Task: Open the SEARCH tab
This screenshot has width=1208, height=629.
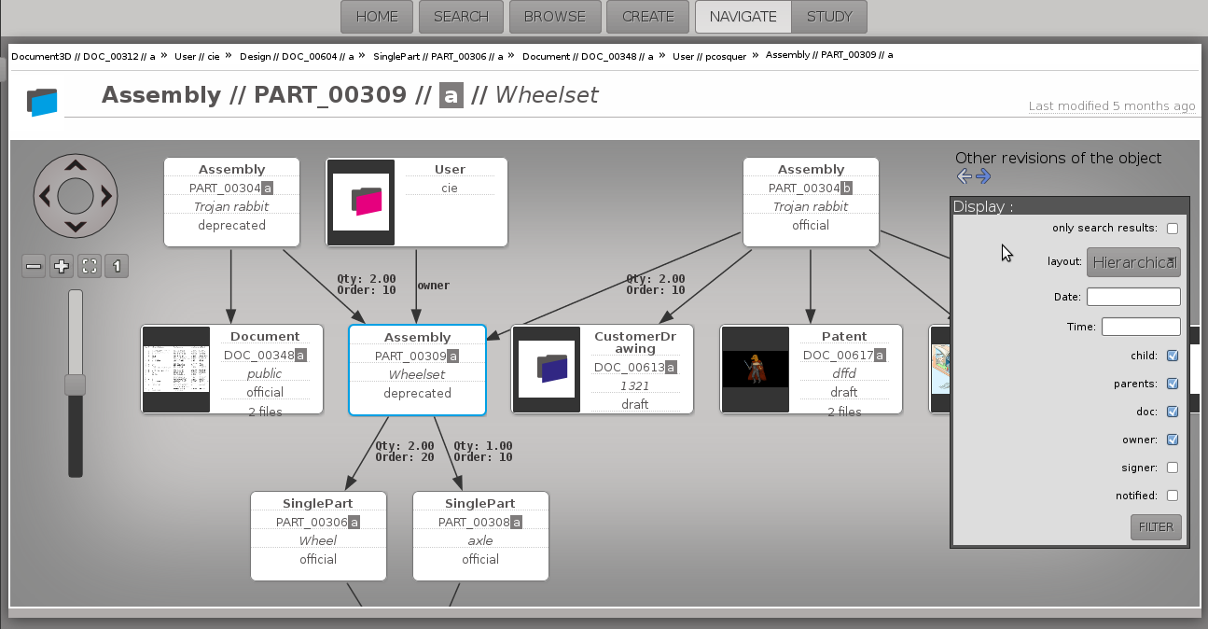Action: (x=461, y=17)
